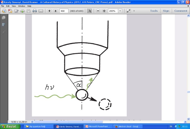Click the email envelope icon
190x129 pixels.
click(41, 11)
